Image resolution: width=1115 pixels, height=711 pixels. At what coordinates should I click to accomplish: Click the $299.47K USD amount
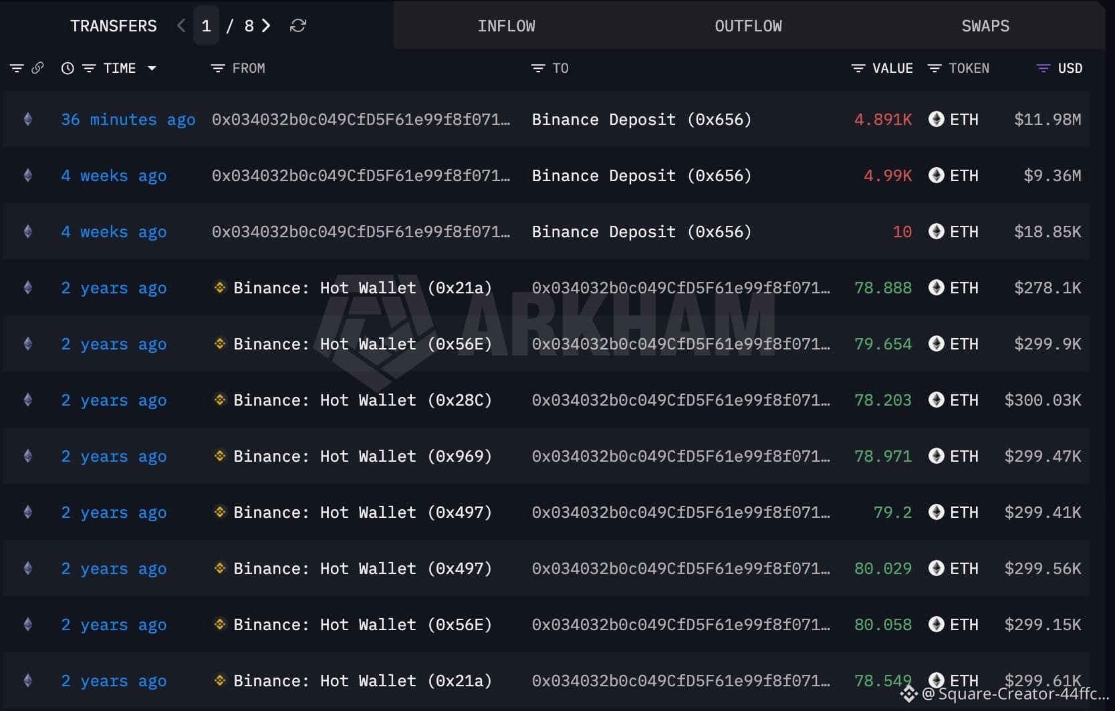[1043, 456]
